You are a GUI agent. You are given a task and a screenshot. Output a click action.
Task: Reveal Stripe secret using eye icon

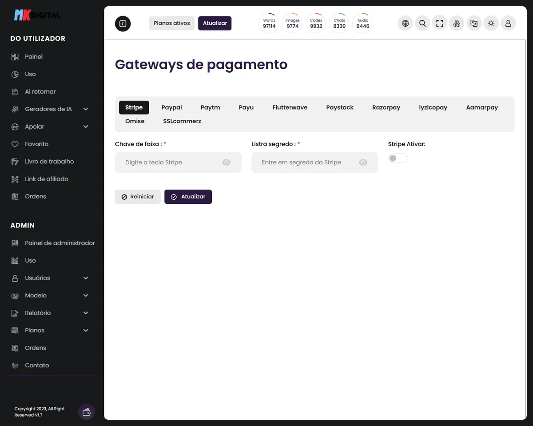(x=363, y=162)
